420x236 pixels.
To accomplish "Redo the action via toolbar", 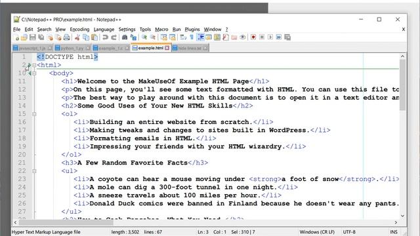I will [x=114, y=37].
